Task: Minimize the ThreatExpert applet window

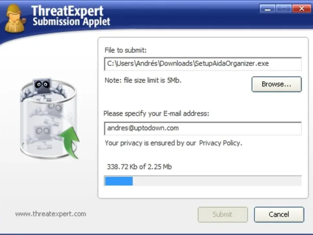Action: click(268, 9)
